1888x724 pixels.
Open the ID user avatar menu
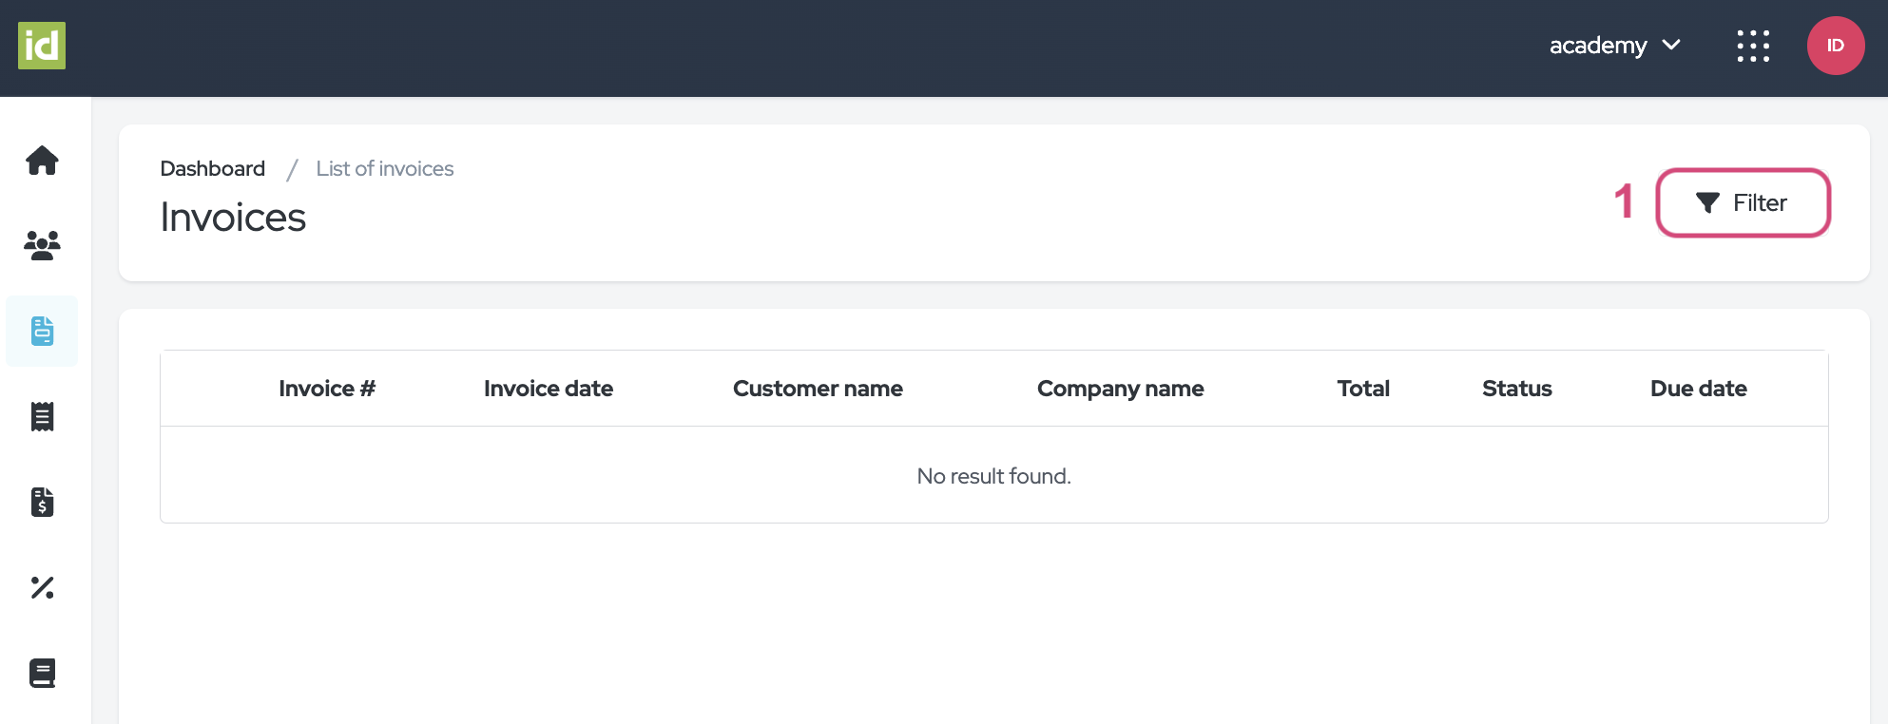1836,46
